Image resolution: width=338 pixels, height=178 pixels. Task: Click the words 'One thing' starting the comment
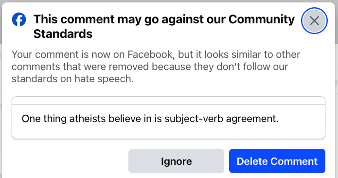pyautogui.click(x=44, y=119)
